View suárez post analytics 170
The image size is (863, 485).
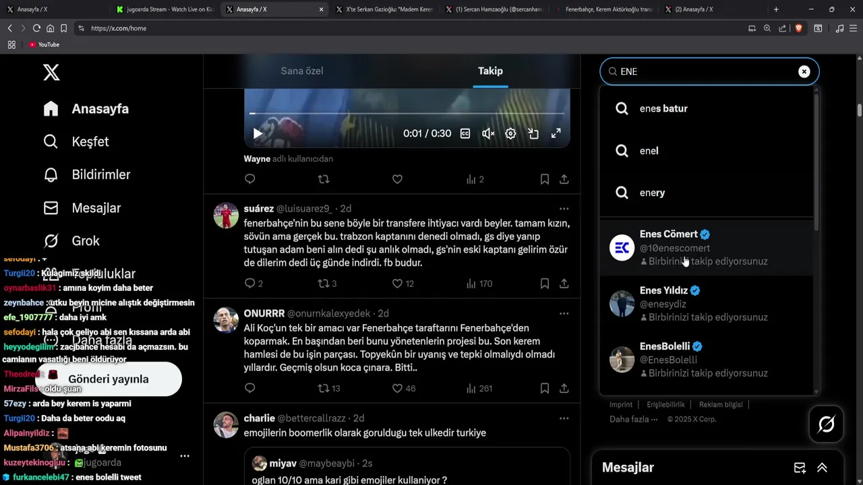point(479,284)
